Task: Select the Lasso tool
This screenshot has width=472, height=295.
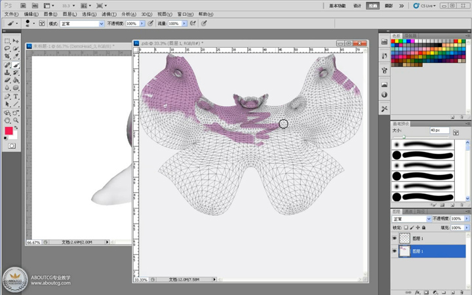Action: [7, 49]
